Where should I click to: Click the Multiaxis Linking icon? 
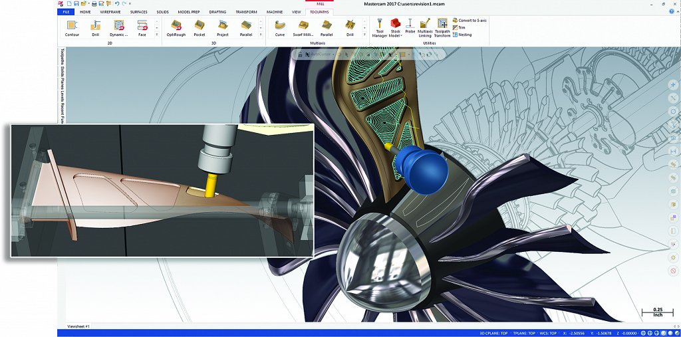[x=425, y=28]
